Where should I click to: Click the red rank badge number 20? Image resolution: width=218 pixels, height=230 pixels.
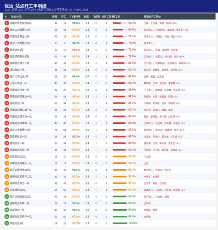point(6,150)
